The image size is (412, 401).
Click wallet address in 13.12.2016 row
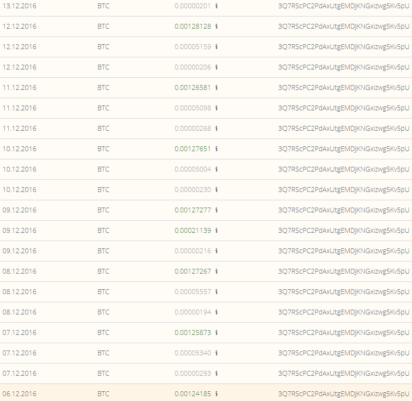point(344,6)
